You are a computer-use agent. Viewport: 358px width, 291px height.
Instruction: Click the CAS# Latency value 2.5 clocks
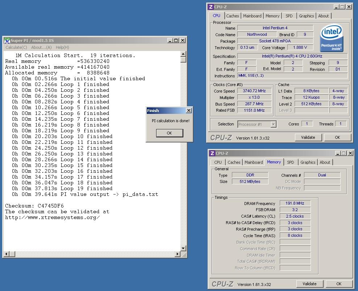(295, 216)
